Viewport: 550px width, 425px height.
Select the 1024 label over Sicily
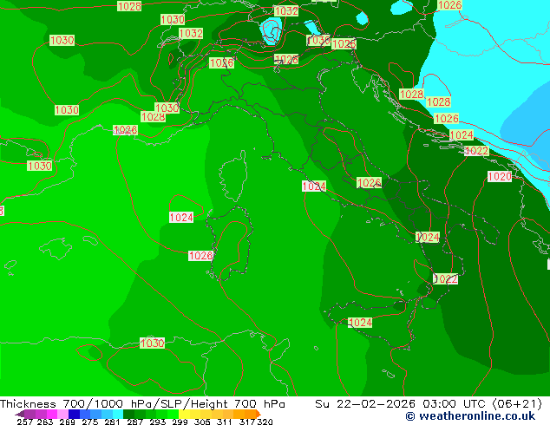(360, 323)
